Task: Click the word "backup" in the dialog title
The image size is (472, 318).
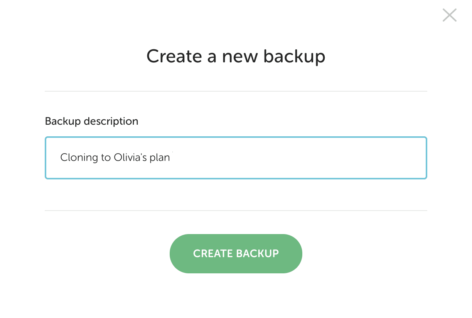Action: click(294, 56)
